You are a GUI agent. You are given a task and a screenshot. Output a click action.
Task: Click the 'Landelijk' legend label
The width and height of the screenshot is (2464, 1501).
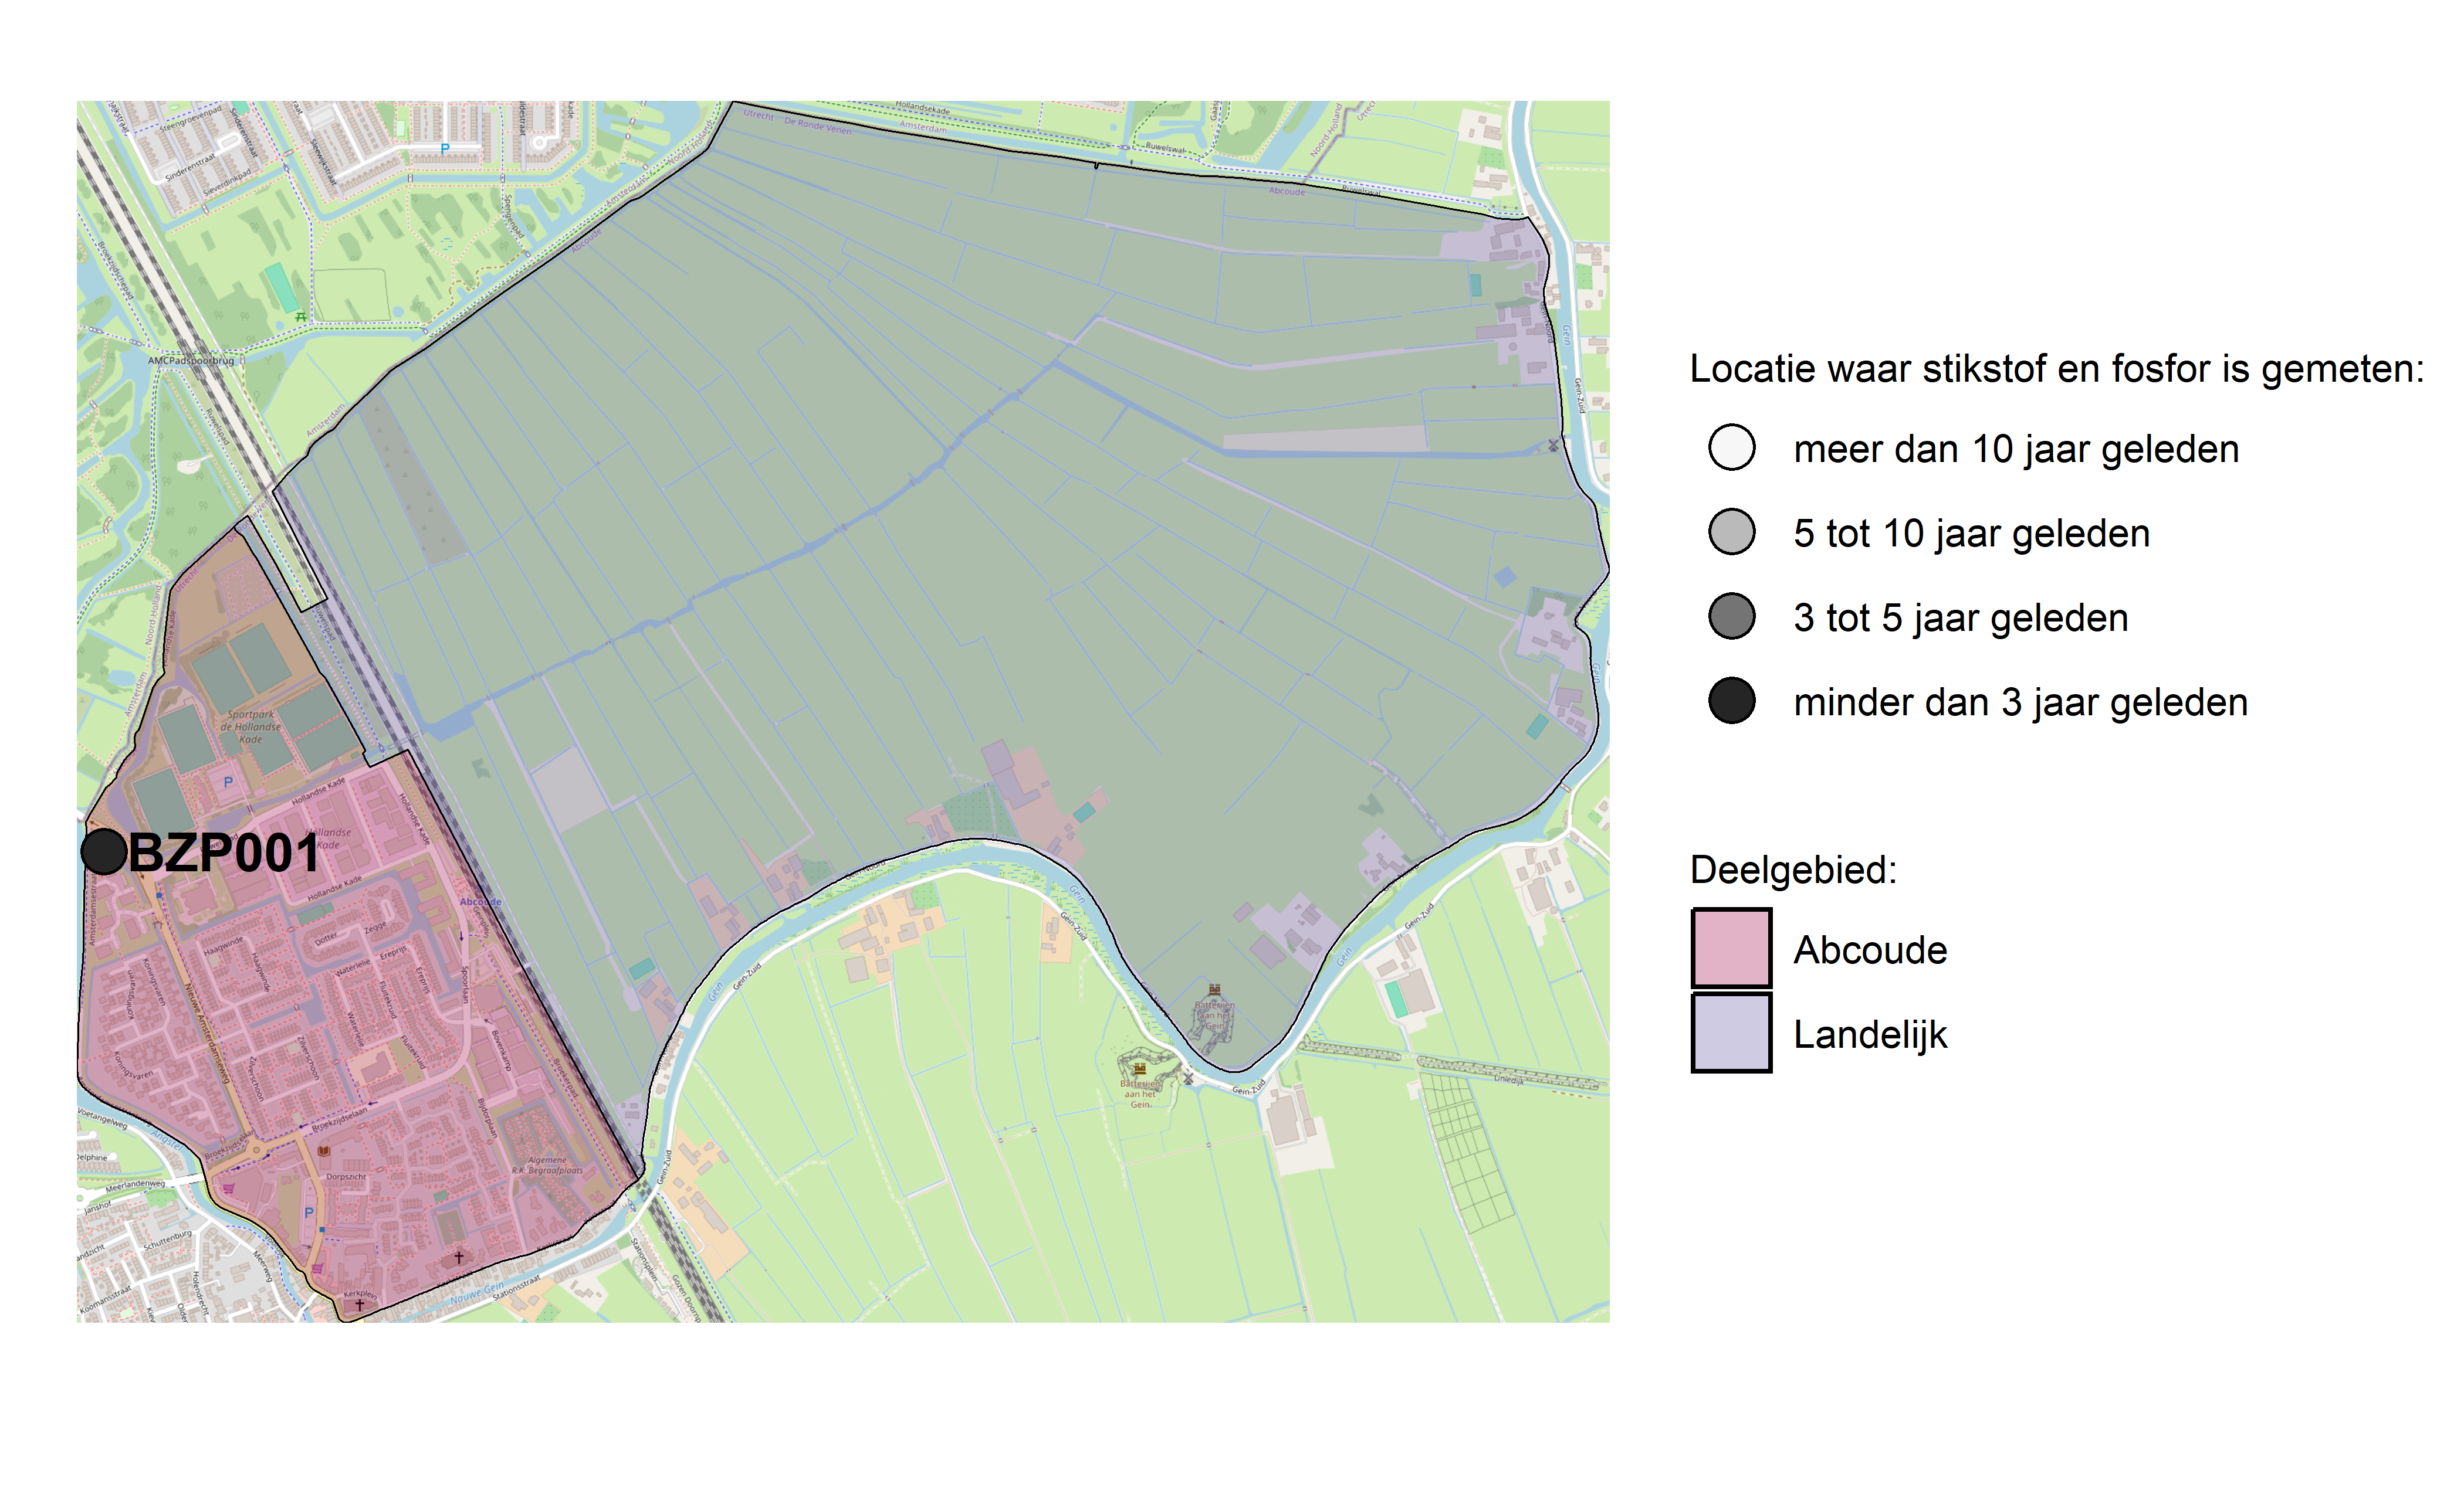[x=1870, y=1034]
